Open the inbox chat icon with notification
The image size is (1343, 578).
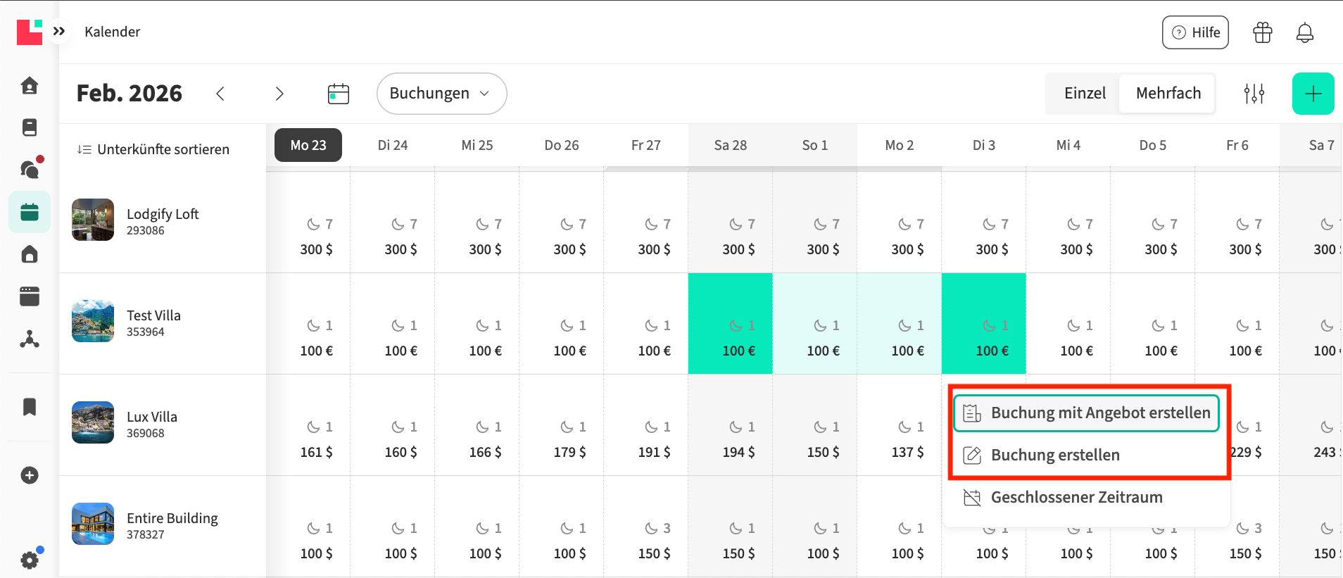pyautogui.click(x=30, y=169)
